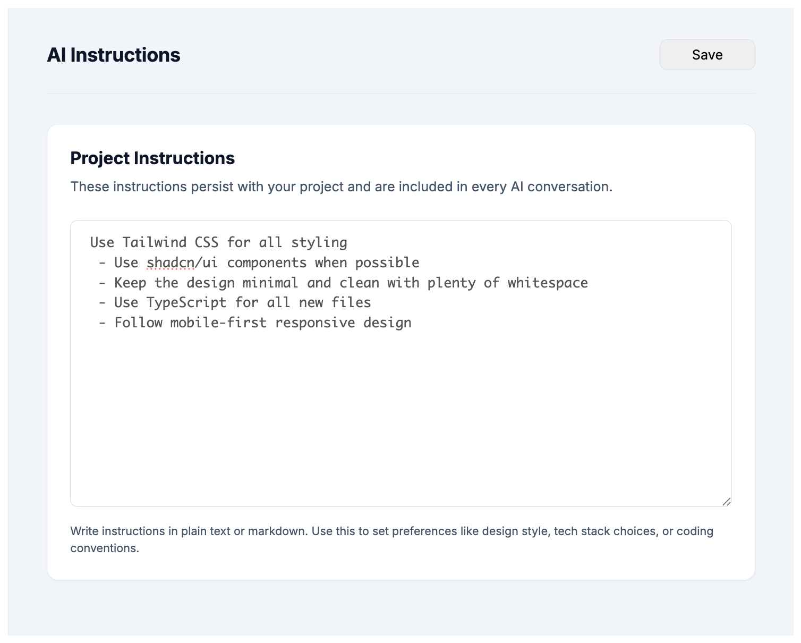This screenshot has width=801, height=643.
Task: Click the AI Instructions page heading
Action: point(114,55)
